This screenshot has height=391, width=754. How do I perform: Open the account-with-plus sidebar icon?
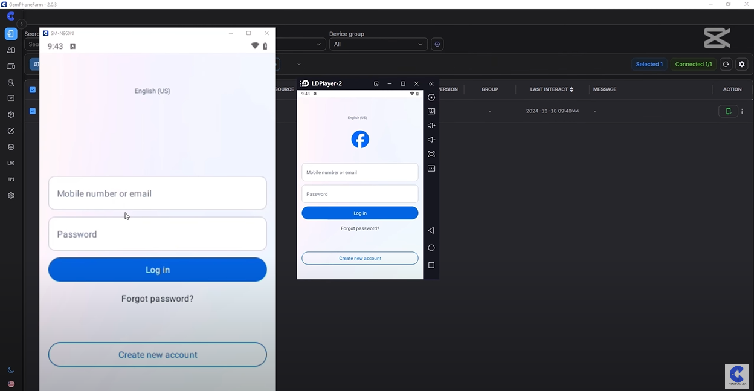tap(11, 82)
